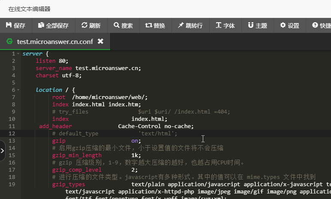This screenshot has width=331, height=199.
Task: Click 'test.microanswer.cn;' value on line 3
Action: [108, 68]
